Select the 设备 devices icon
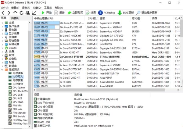This screenshot has width=183, height=129. [x=6, y=52]
